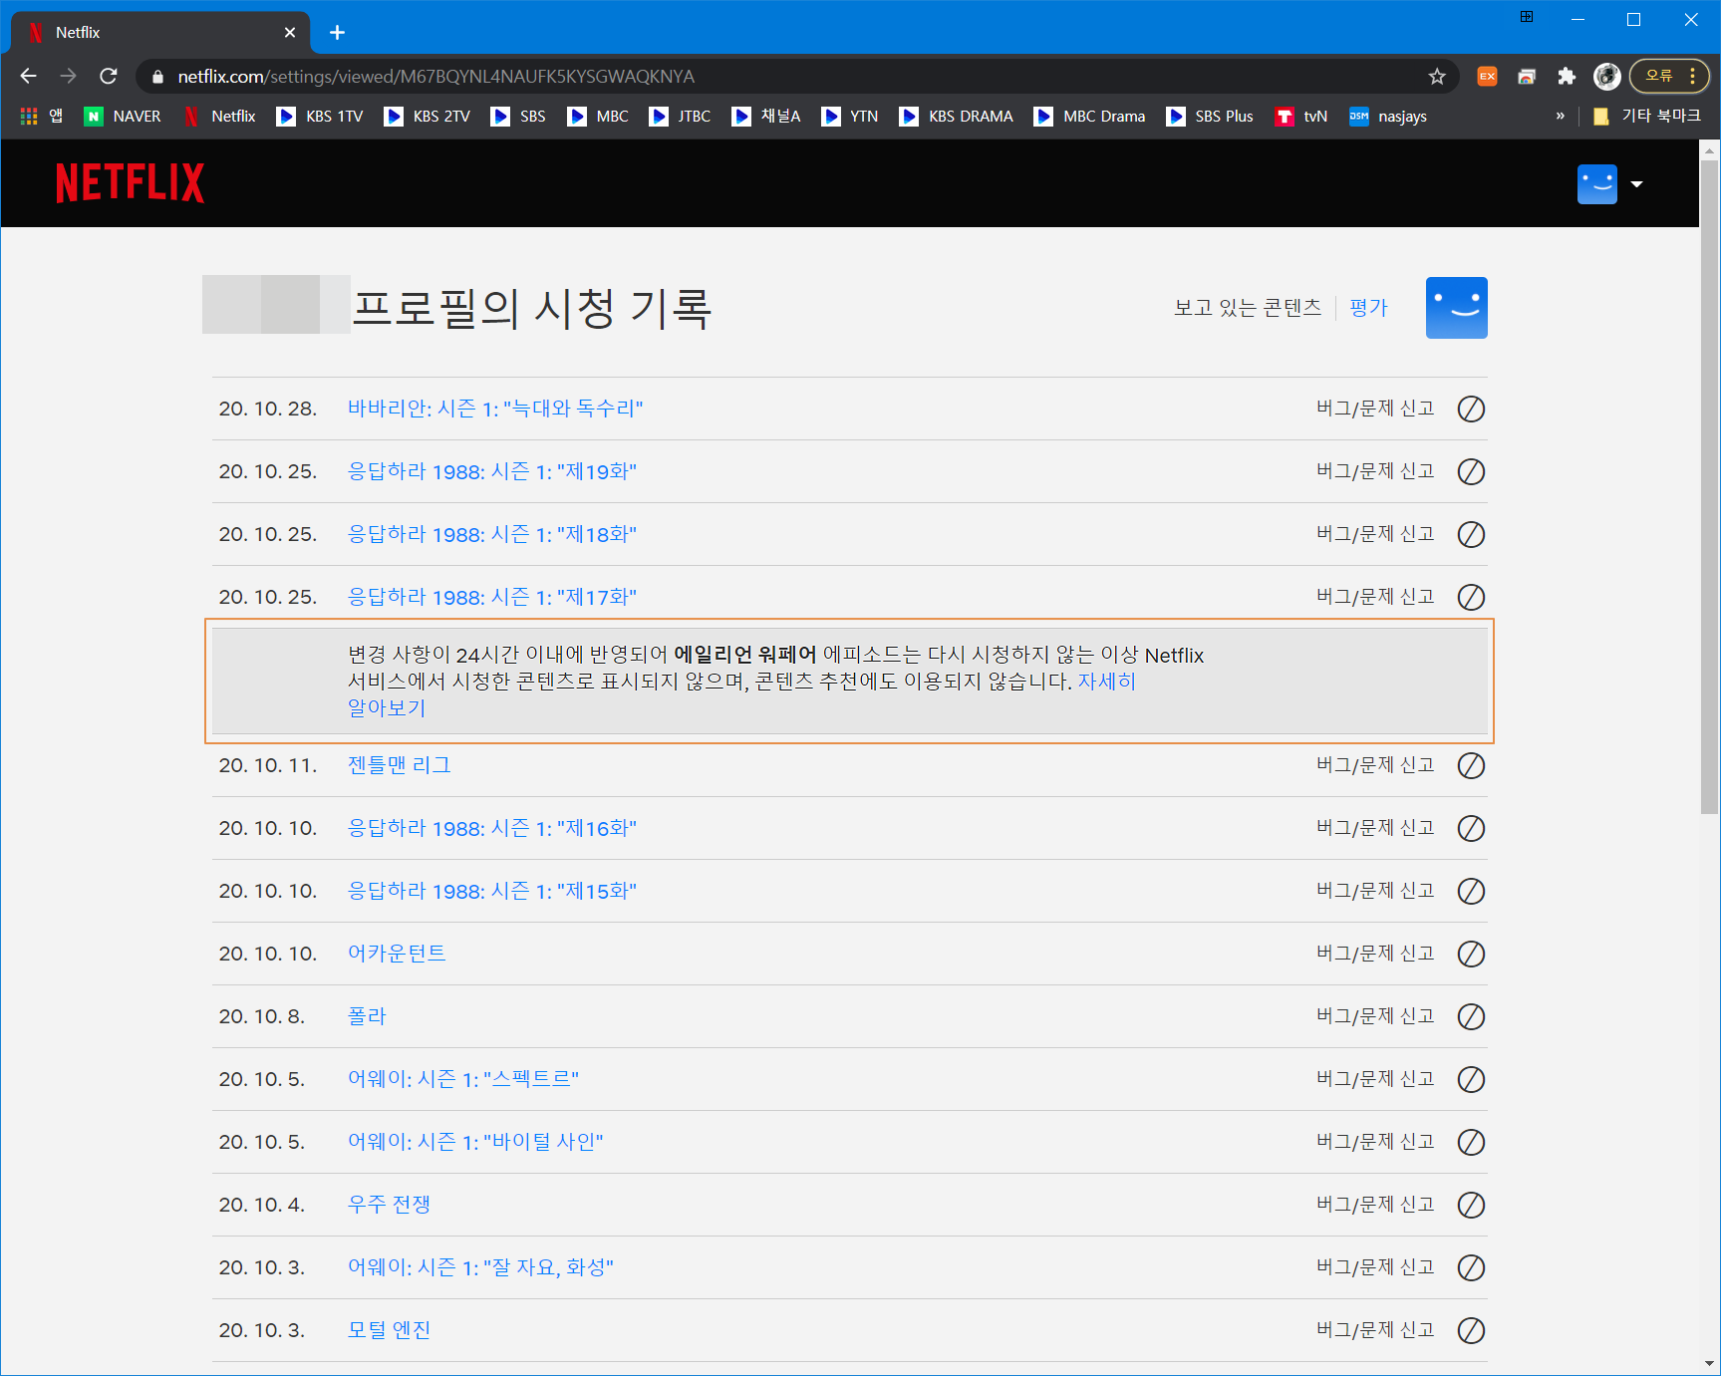Open KBS 1TV bookmark
This screenshot has height=1376, width=1721.
point(320,117)
